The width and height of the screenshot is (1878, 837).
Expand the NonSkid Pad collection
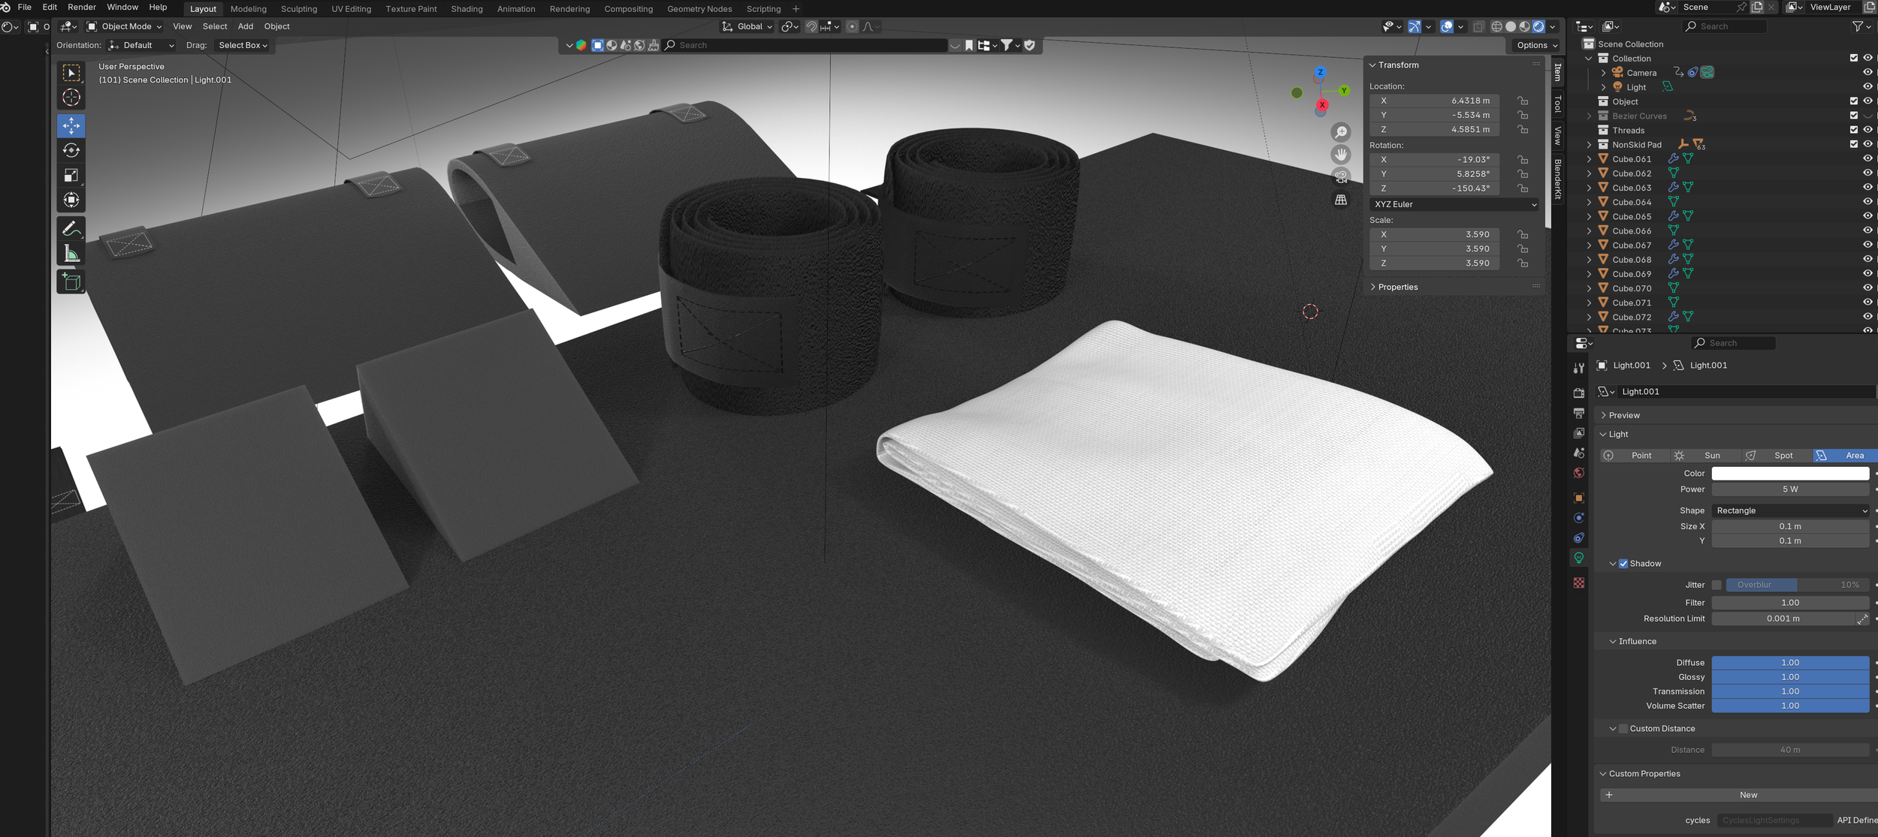(1589, 145)
